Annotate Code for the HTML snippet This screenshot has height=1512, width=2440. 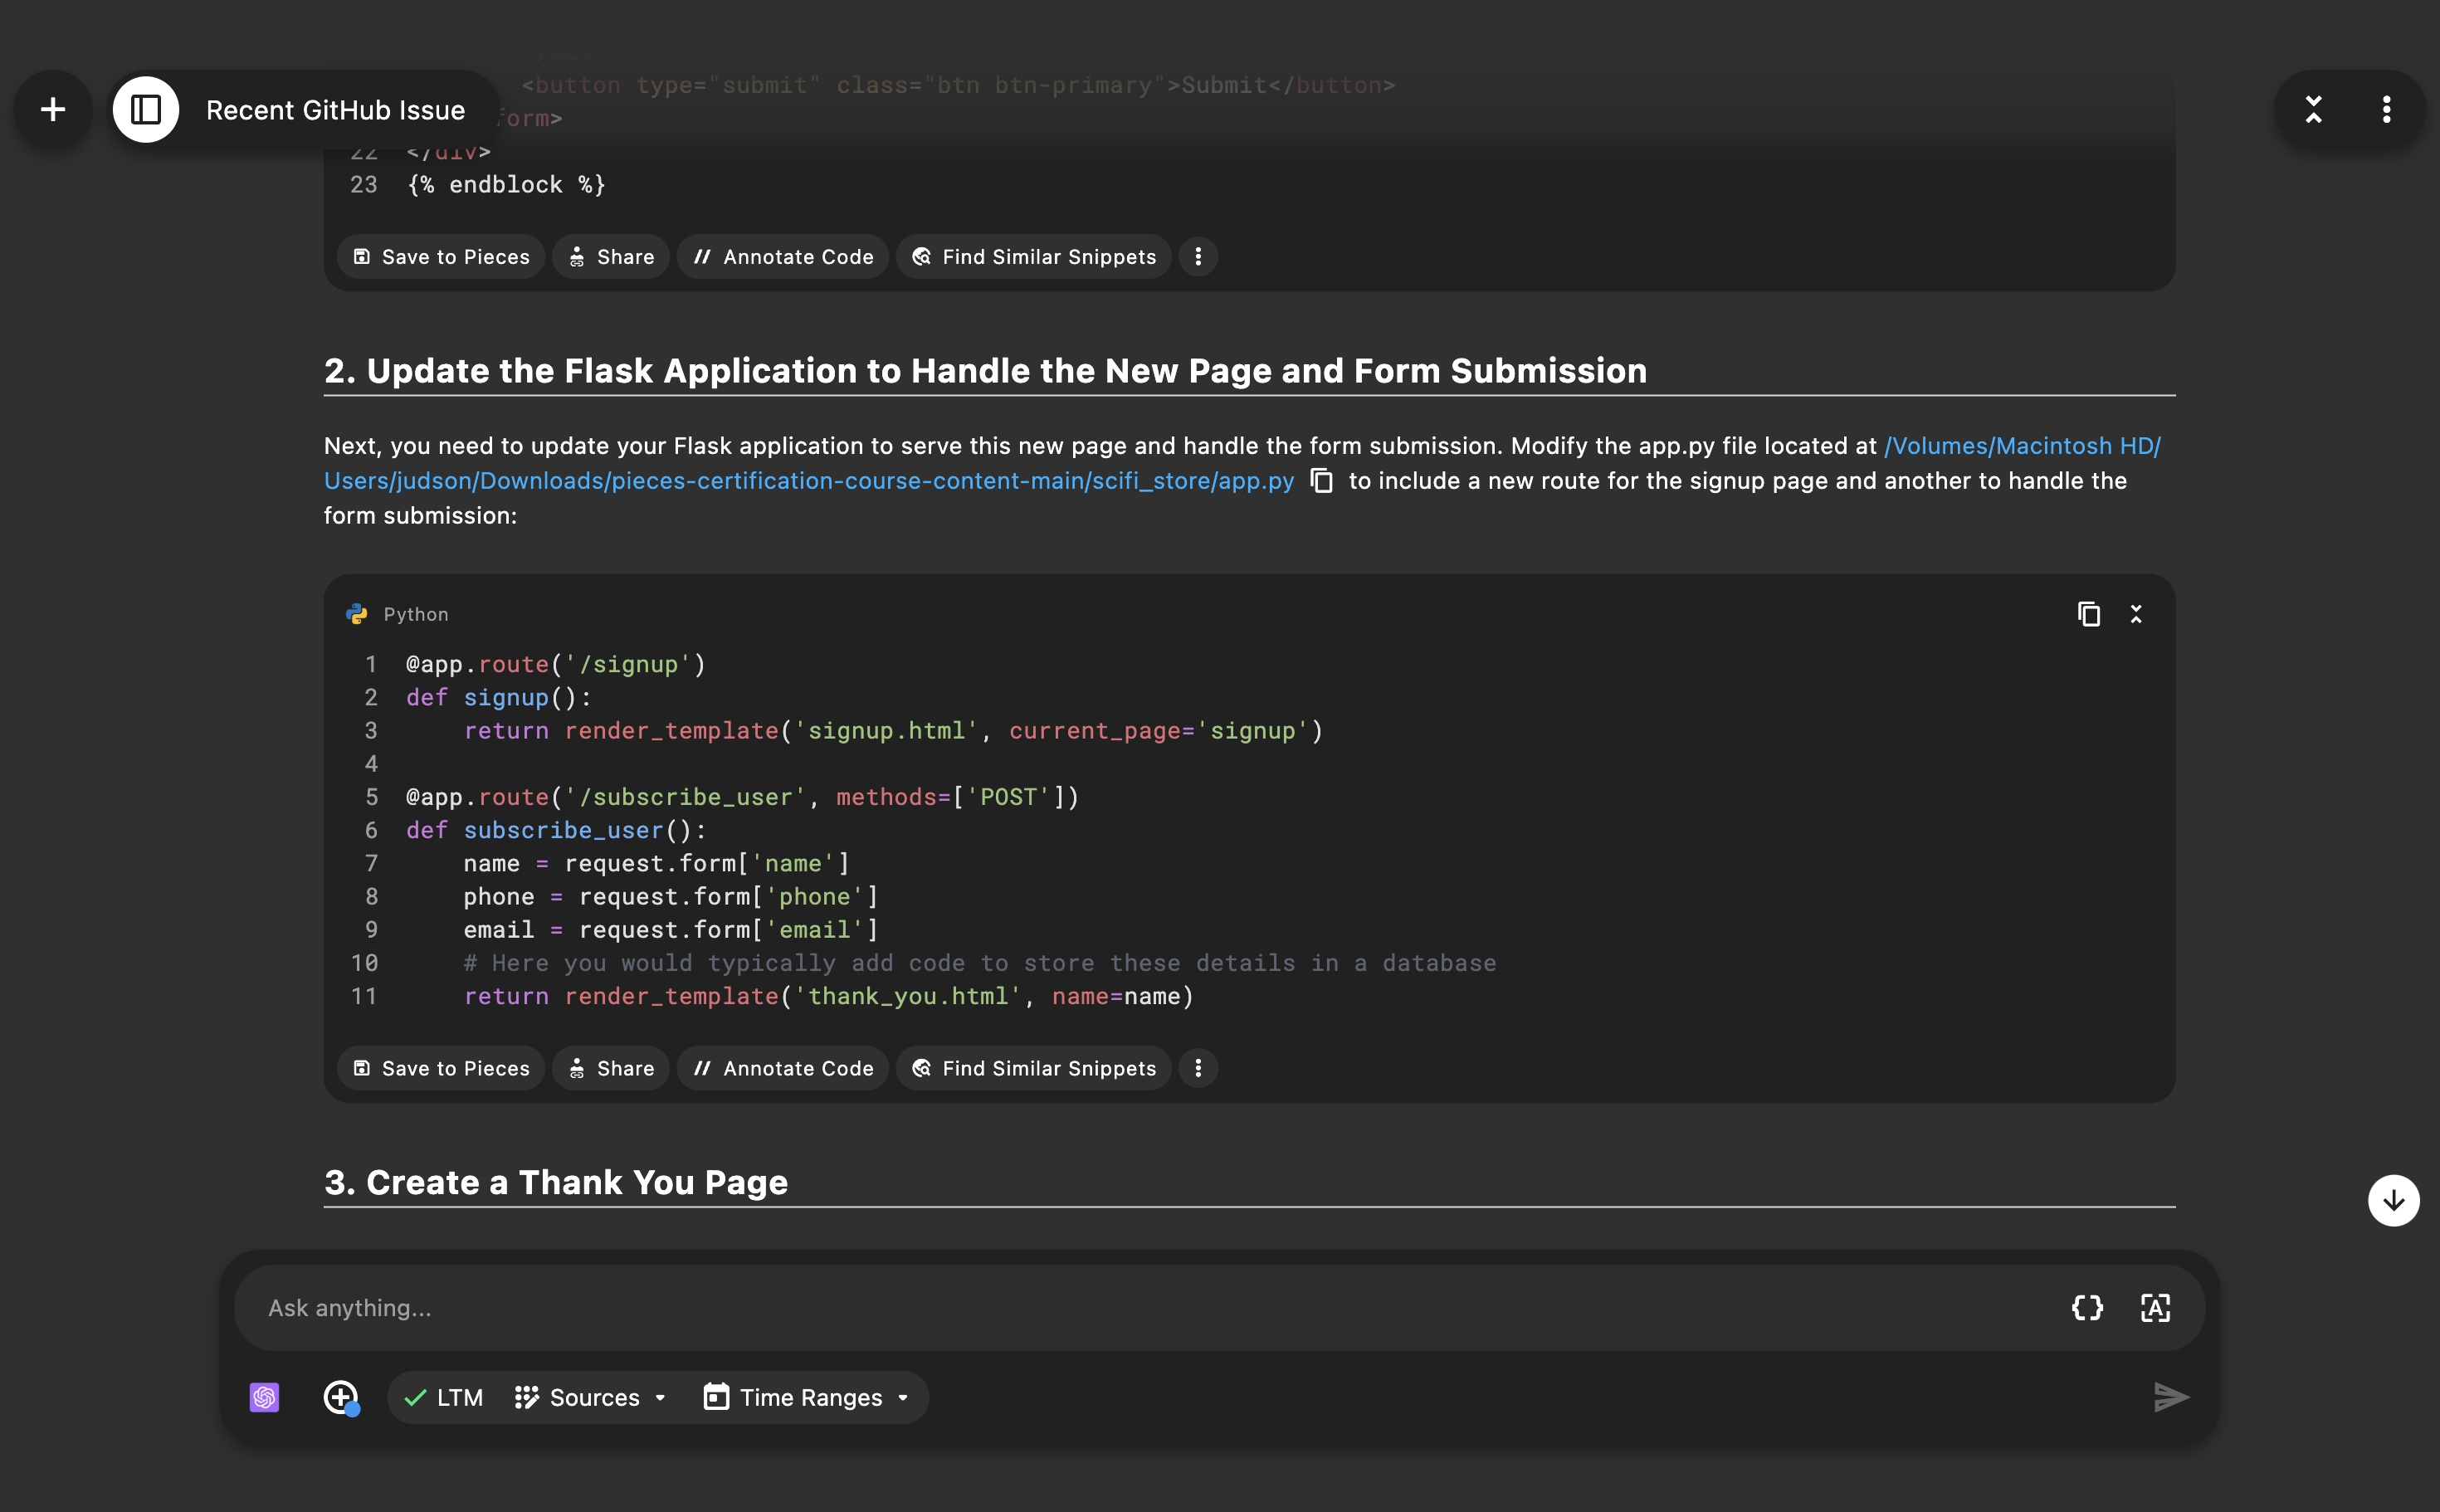[x=783, y=257]
